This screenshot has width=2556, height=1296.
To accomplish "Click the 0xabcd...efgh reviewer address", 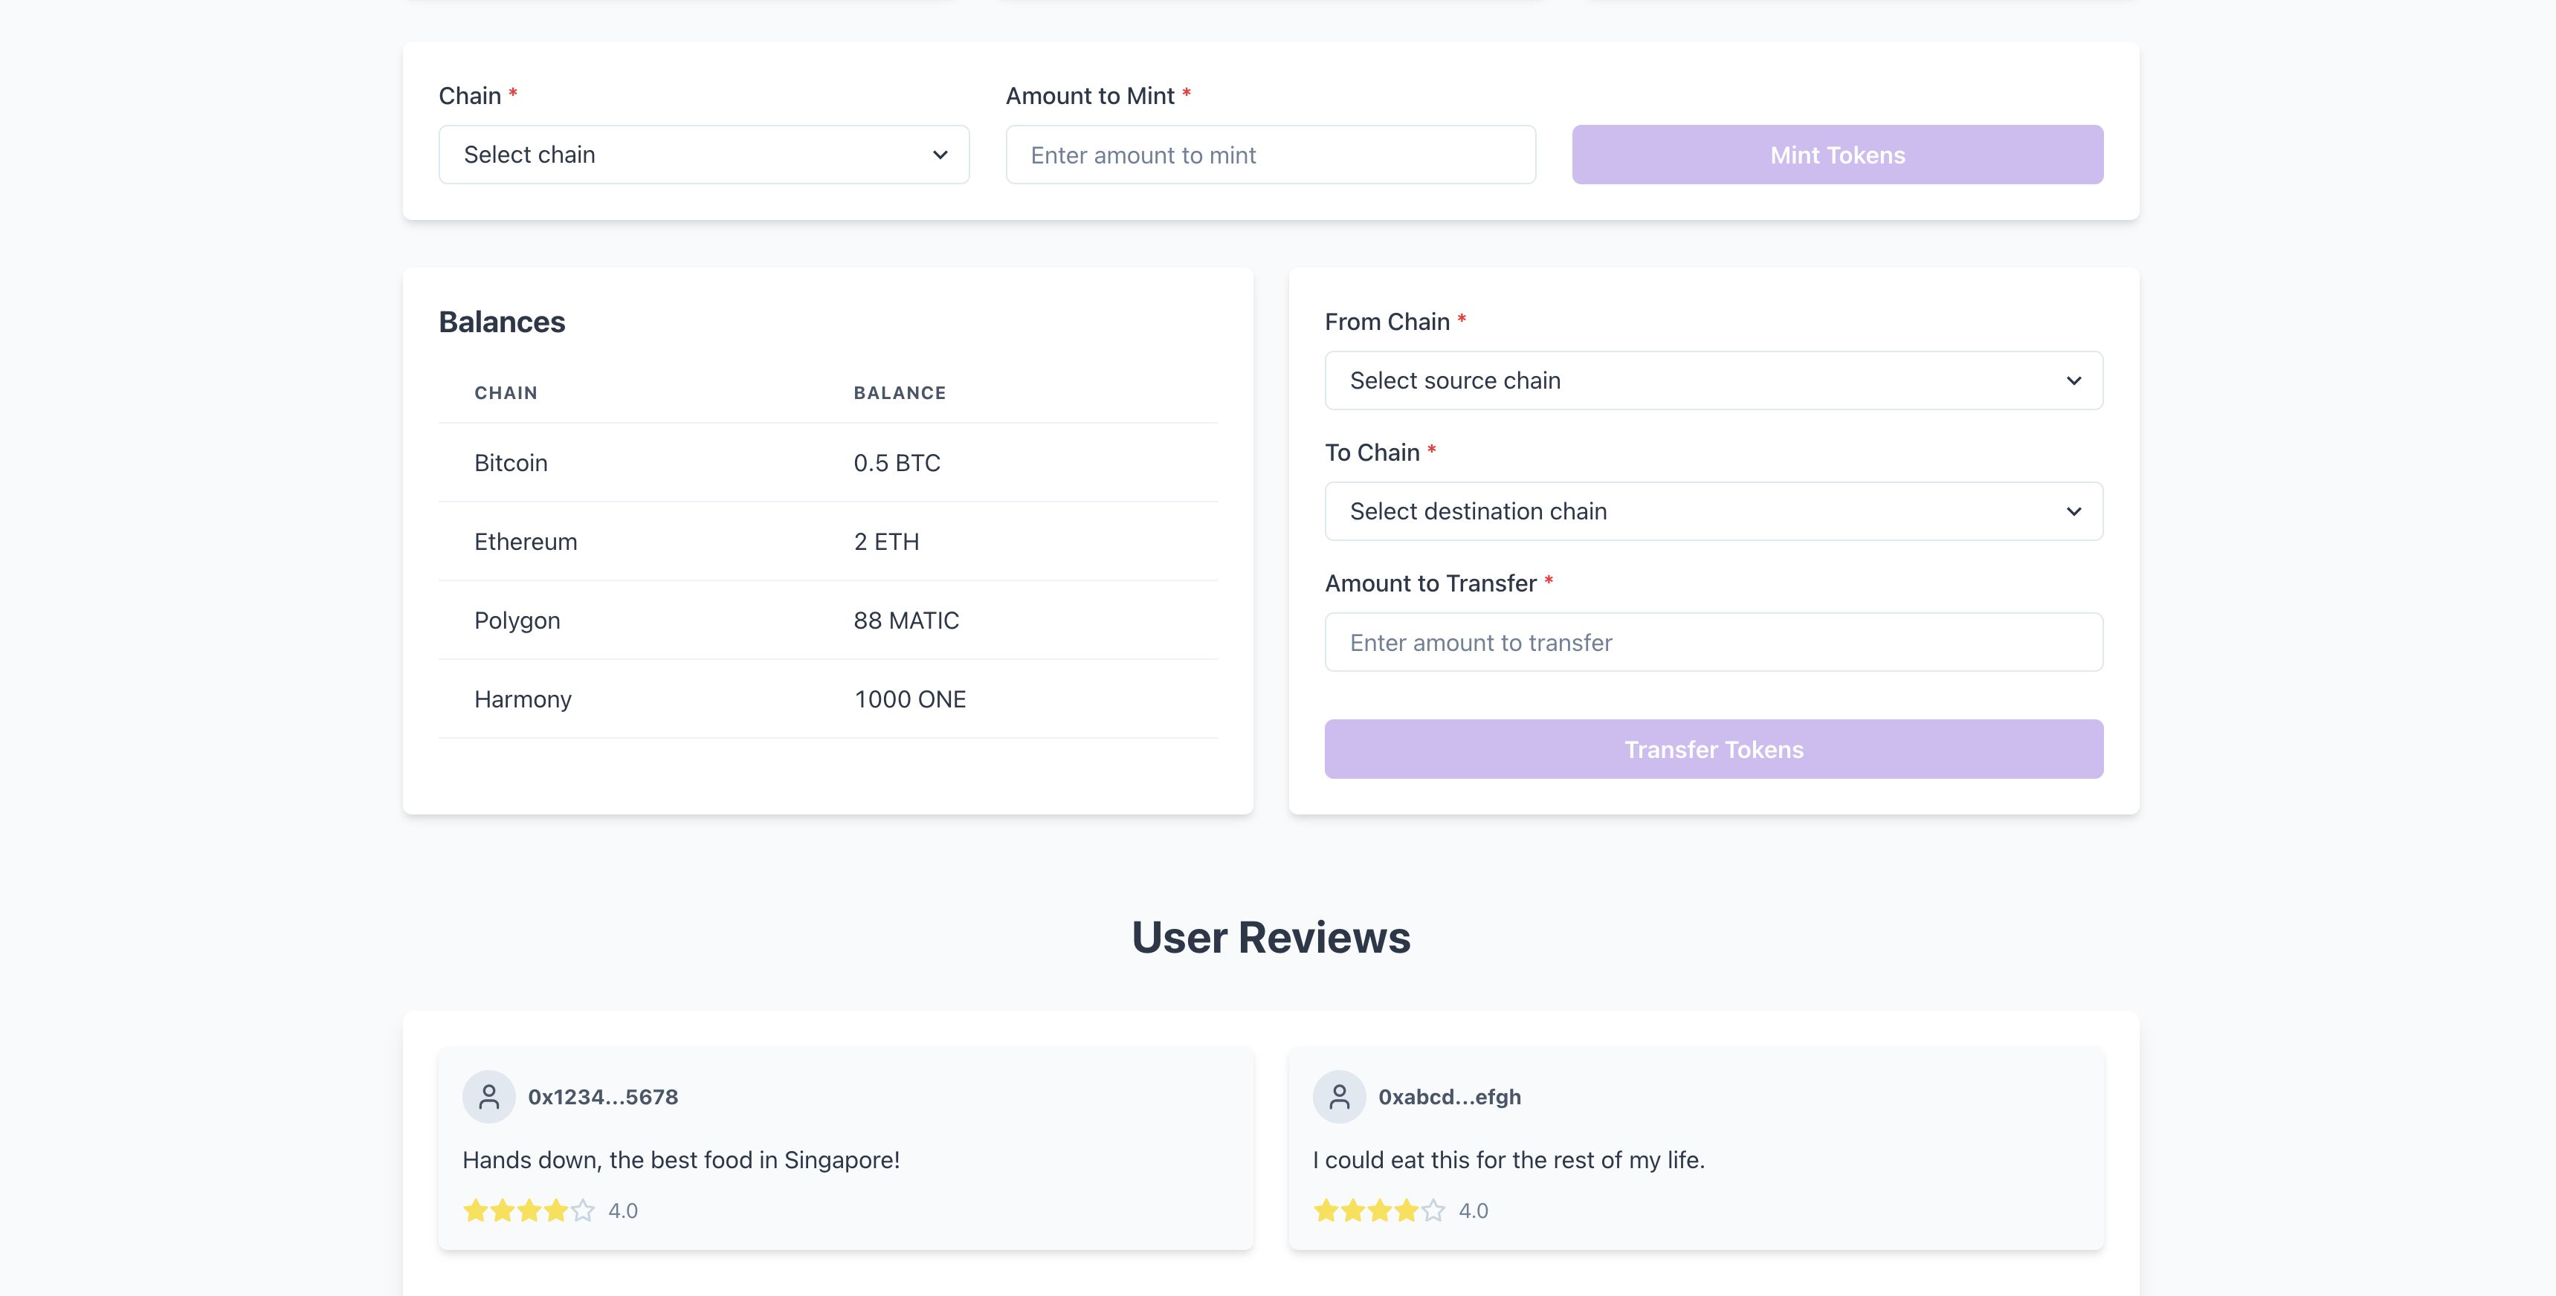I will point(1450,1097).
